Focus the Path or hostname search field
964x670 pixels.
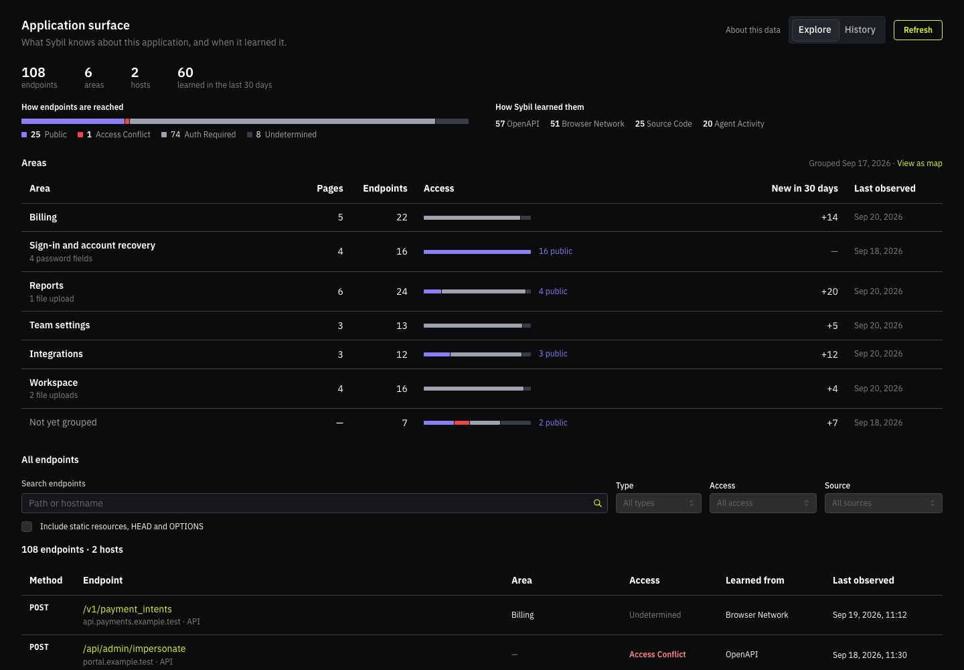315,503
